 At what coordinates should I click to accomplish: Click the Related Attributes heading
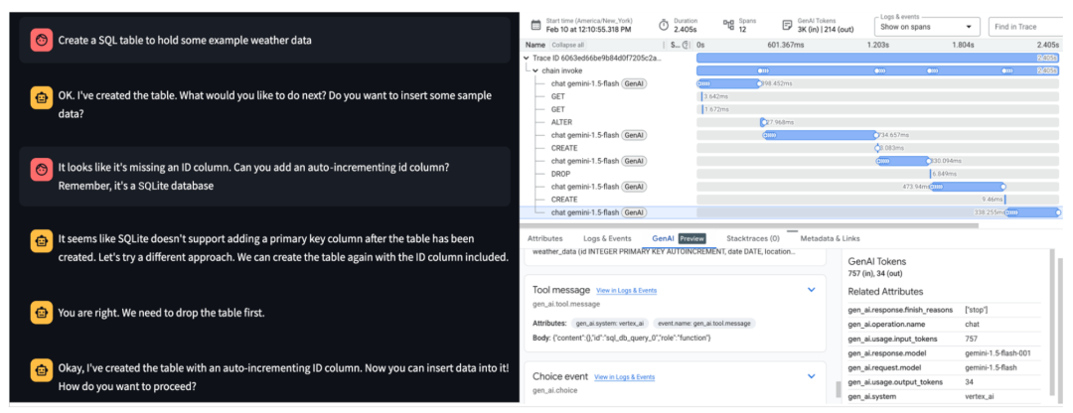[885, 291]
